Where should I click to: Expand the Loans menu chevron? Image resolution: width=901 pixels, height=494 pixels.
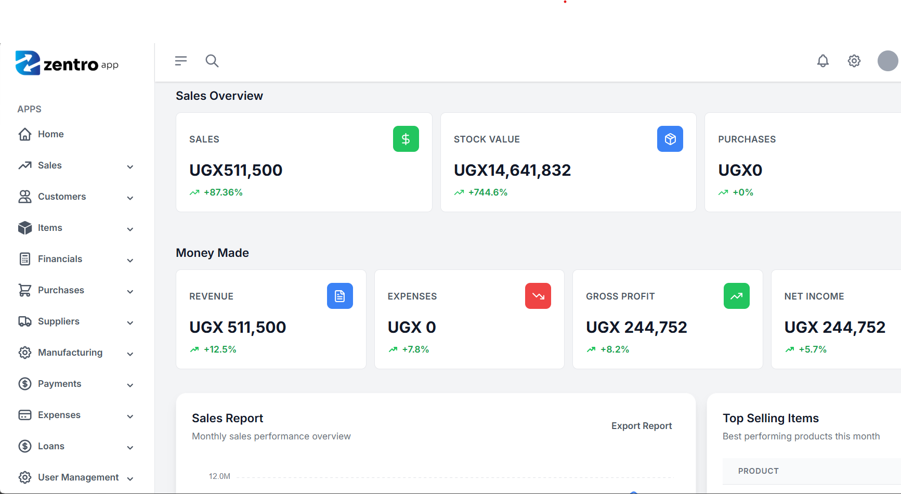point(130,448)
